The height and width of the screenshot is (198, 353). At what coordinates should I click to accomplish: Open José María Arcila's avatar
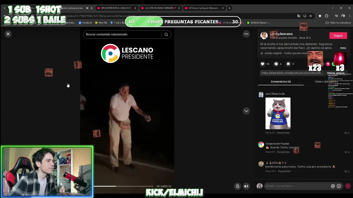261,95
